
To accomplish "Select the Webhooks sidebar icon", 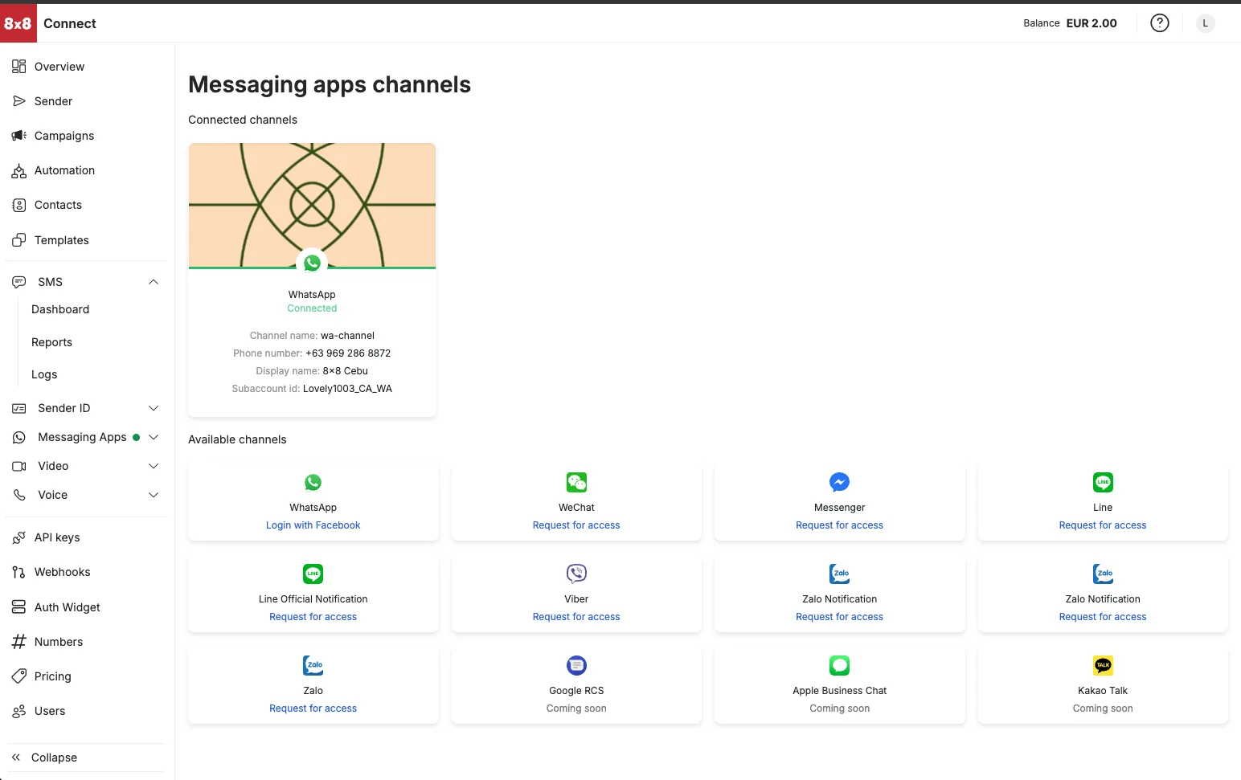I will pos(19,572).
